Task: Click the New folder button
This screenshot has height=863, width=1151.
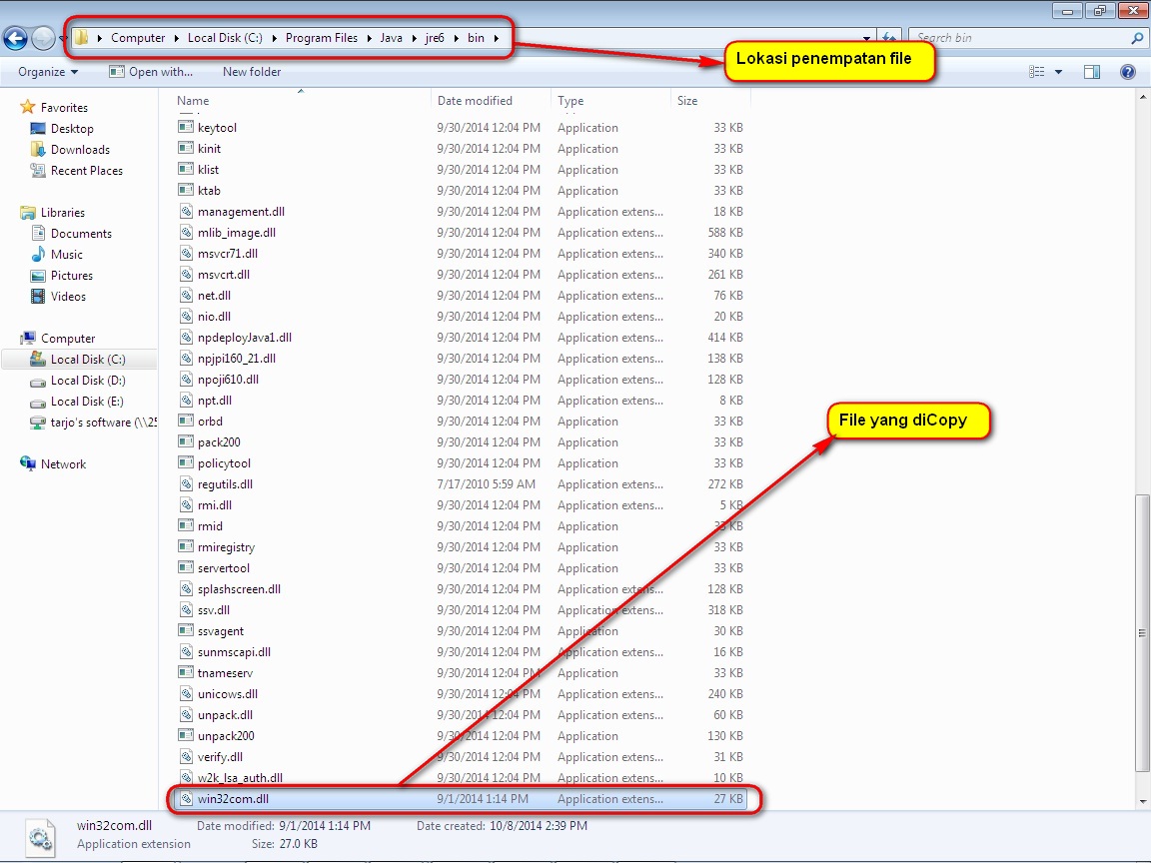Action: [252, 72]
